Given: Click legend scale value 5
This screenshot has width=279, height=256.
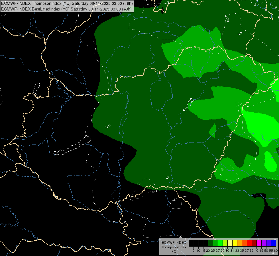Looking at the screenshot, I should (x=194, y=251).
